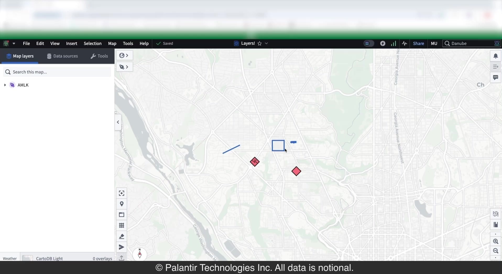502x274 pixels.
Task: Switch to the Data sources tab
Action: point(62,56)
